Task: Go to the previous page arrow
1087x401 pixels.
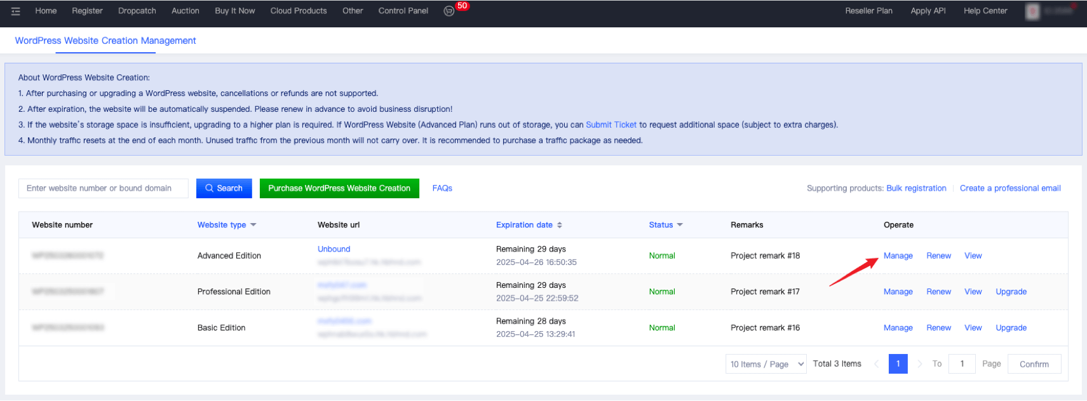Action: coord(877,364)
